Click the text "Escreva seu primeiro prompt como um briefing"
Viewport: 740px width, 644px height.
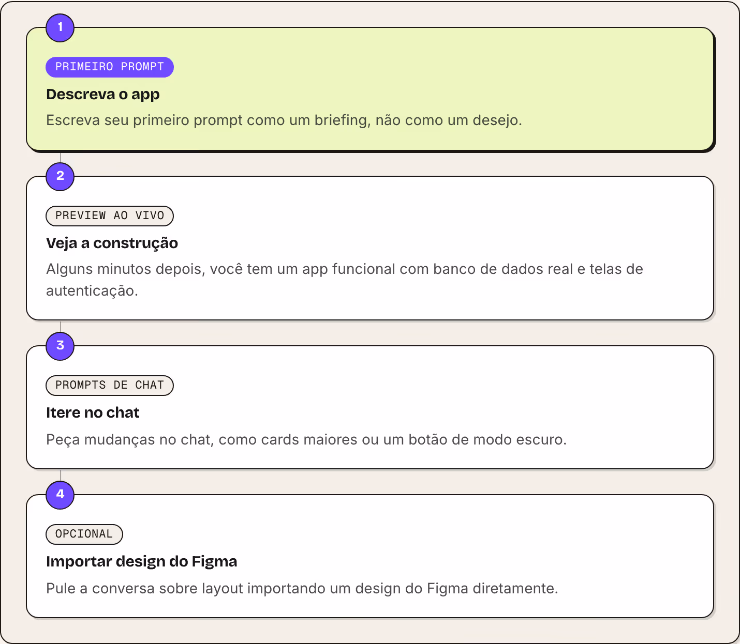click(207, 120)
